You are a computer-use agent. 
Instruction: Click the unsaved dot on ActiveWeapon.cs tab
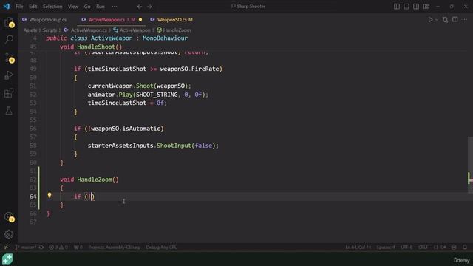point(140,20)
